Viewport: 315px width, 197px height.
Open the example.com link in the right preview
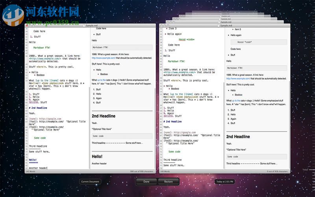click(x=238, y=78)
